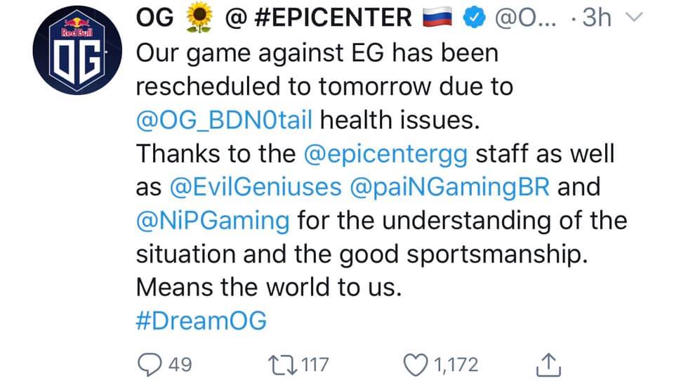Visit the @epicentergg profile link
The width and height of the screenshot is (674, 381).
click(385, 154)
